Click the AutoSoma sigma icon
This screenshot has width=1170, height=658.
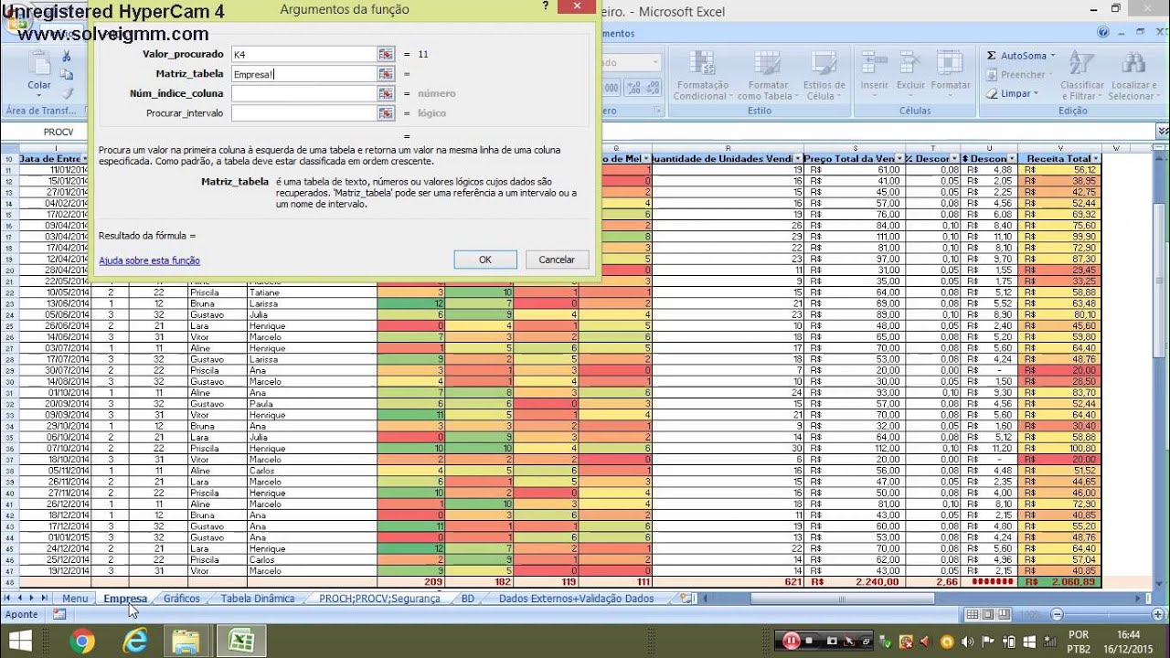993,56
